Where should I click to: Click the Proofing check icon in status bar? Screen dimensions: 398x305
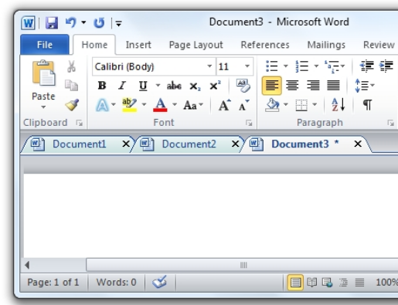(x=159, y=282)
